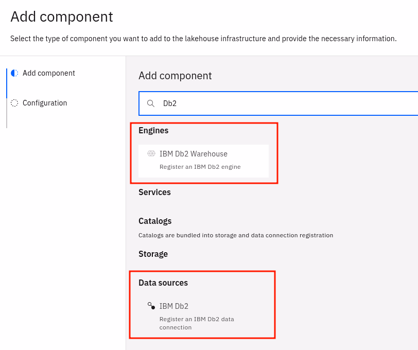Click the dotted Configuration step indicator icon

coord(14,103)
